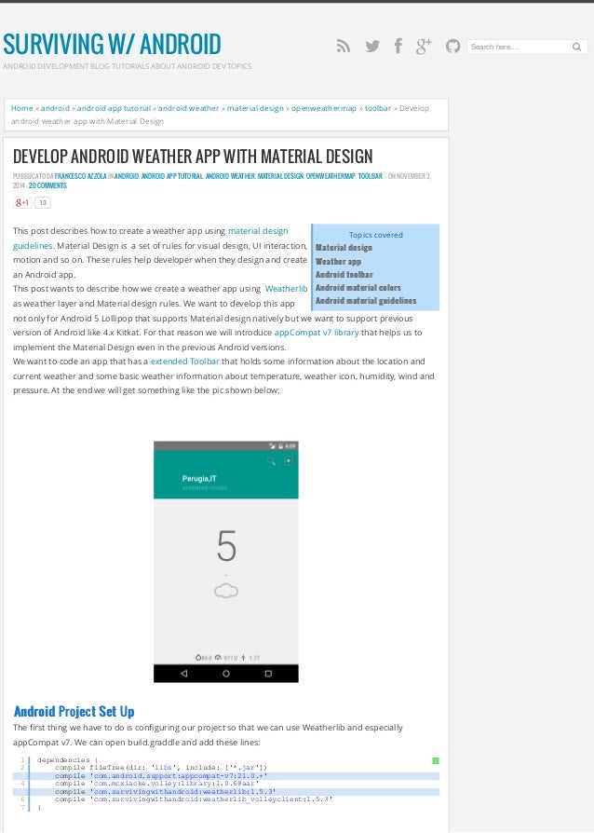Open the ANDROID WEATHER category tag

click(230, 176)
